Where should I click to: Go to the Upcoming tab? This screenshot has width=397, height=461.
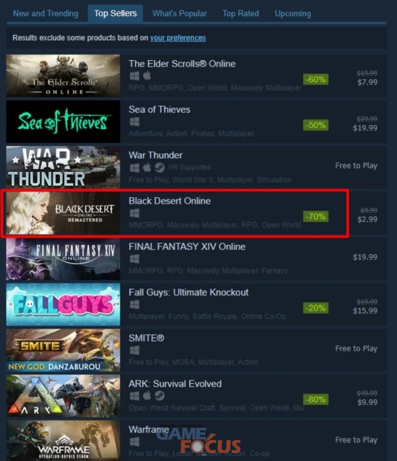click(x=293, y=14)
